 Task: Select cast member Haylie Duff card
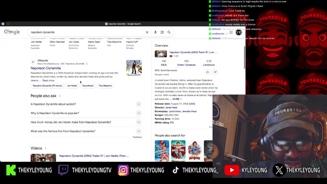point(134,44)
